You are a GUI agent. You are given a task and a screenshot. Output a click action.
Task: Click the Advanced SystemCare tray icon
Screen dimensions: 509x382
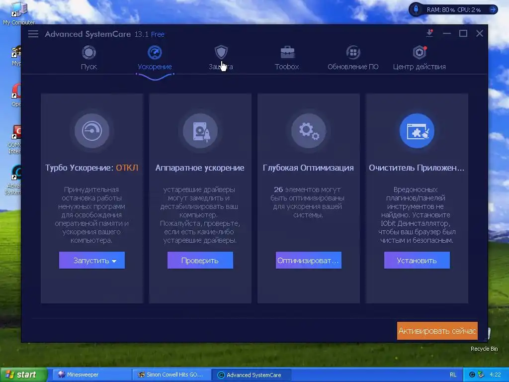coord(472,375)
